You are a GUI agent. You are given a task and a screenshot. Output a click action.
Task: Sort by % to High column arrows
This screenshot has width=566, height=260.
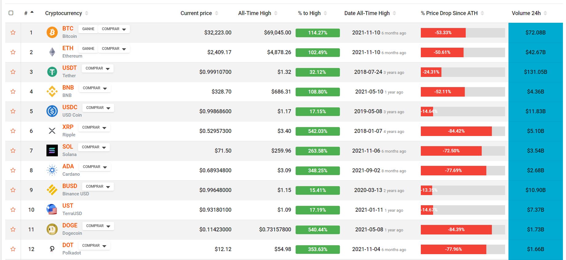[x=325, y=13]
